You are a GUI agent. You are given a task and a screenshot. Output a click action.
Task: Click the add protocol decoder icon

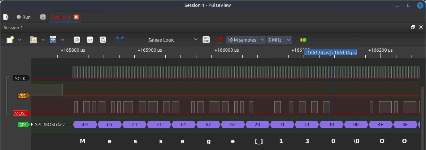click(303, 40)
